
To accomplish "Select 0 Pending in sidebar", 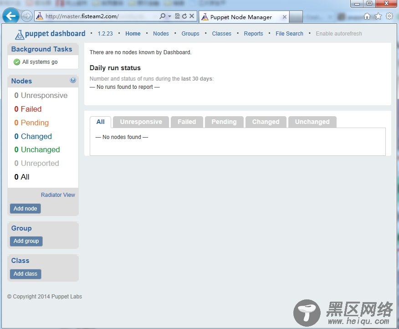I will [31, 123].
